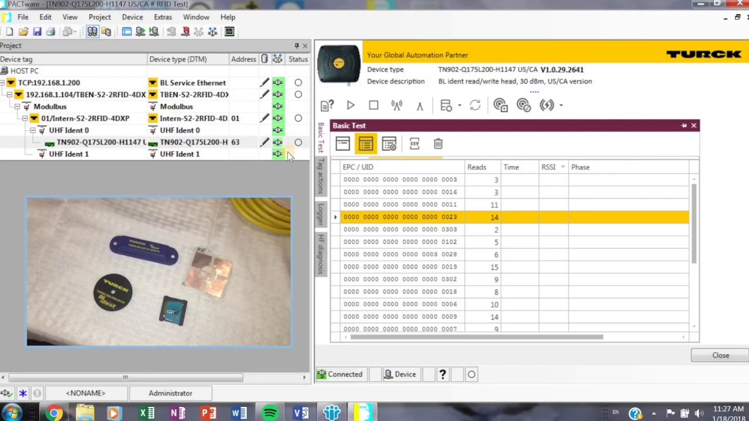Start the test with the play icon
Viewport: 749px width, 421px height.
pos(351,105)
